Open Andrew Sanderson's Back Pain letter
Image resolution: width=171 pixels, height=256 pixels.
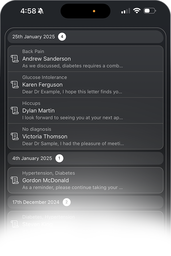tap(90, 59)
